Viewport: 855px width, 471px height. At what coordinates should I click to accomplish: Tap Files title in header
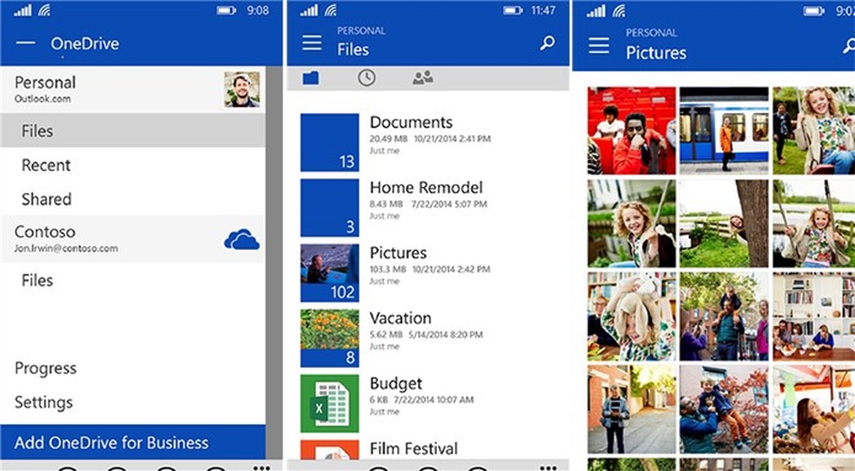353,50
